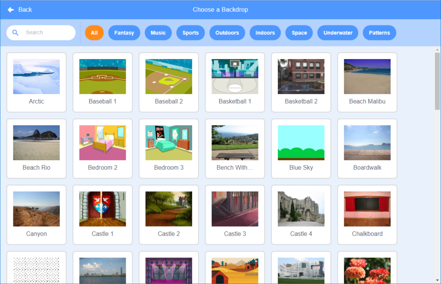Choose the Castle 1 backdrop
This screenshot has height=284, width=441.
pos(102,215)
